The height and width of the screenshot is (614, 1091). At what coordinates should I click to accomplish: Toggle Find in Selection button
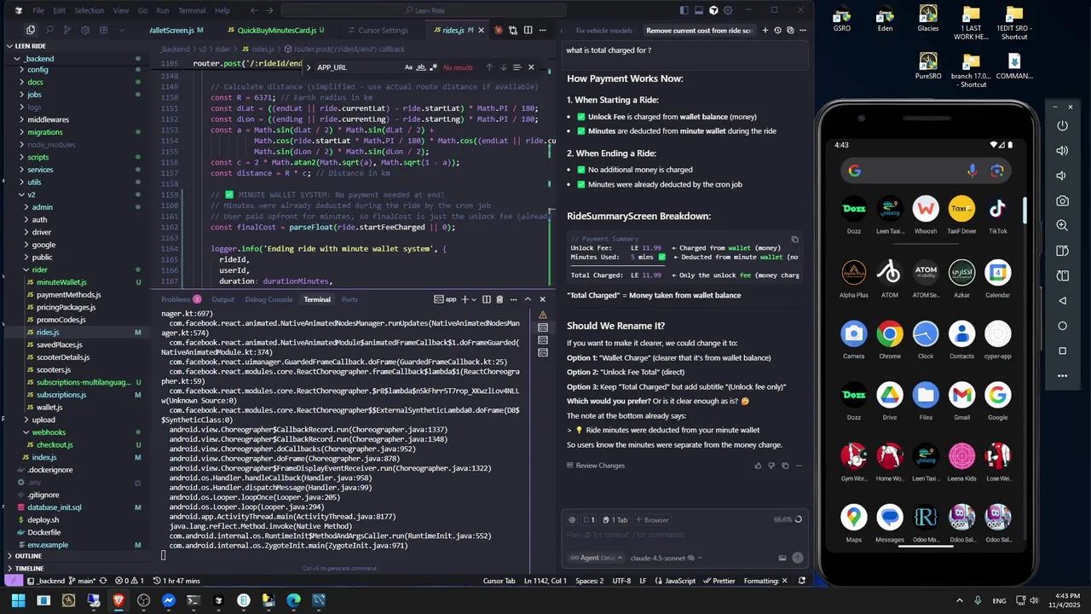[517, 67]
